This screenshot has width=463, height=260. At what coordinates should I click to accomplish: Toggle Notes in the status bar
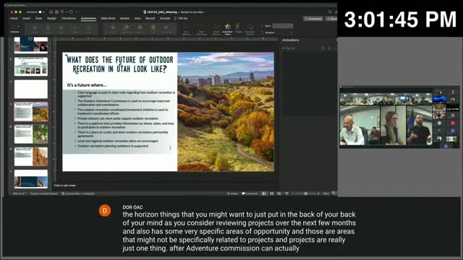click(x=233, y=194)
